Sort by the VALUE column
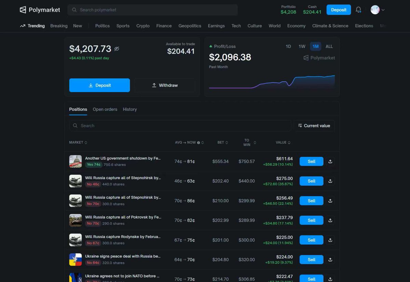The height and width of the screenshot is (282, 410). (283, 142)
